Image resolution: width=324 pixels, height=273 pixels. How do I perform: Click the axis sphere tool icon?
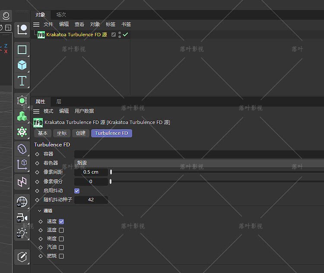22,29
